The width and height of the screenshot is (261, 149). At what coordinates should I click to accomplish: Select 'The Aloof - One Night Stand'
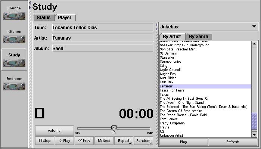[x=181, y=103]
